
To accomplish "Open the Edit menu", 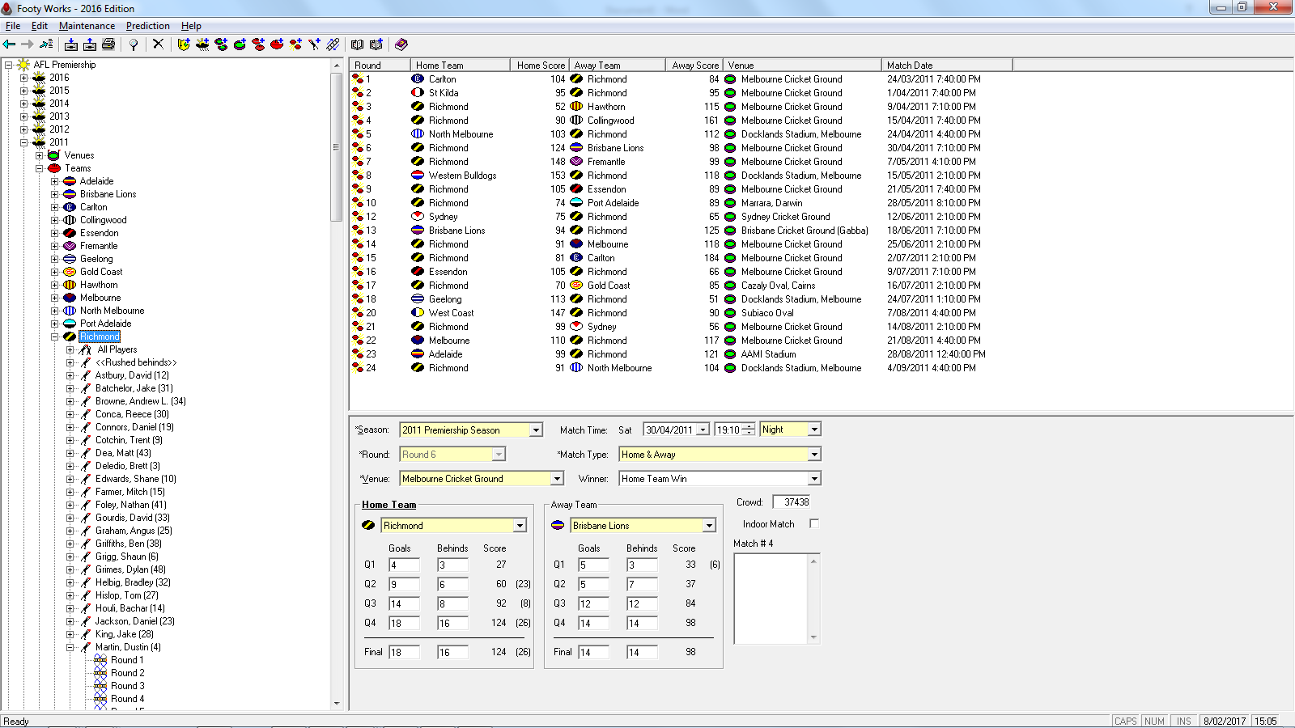I will tap(40, 26).
